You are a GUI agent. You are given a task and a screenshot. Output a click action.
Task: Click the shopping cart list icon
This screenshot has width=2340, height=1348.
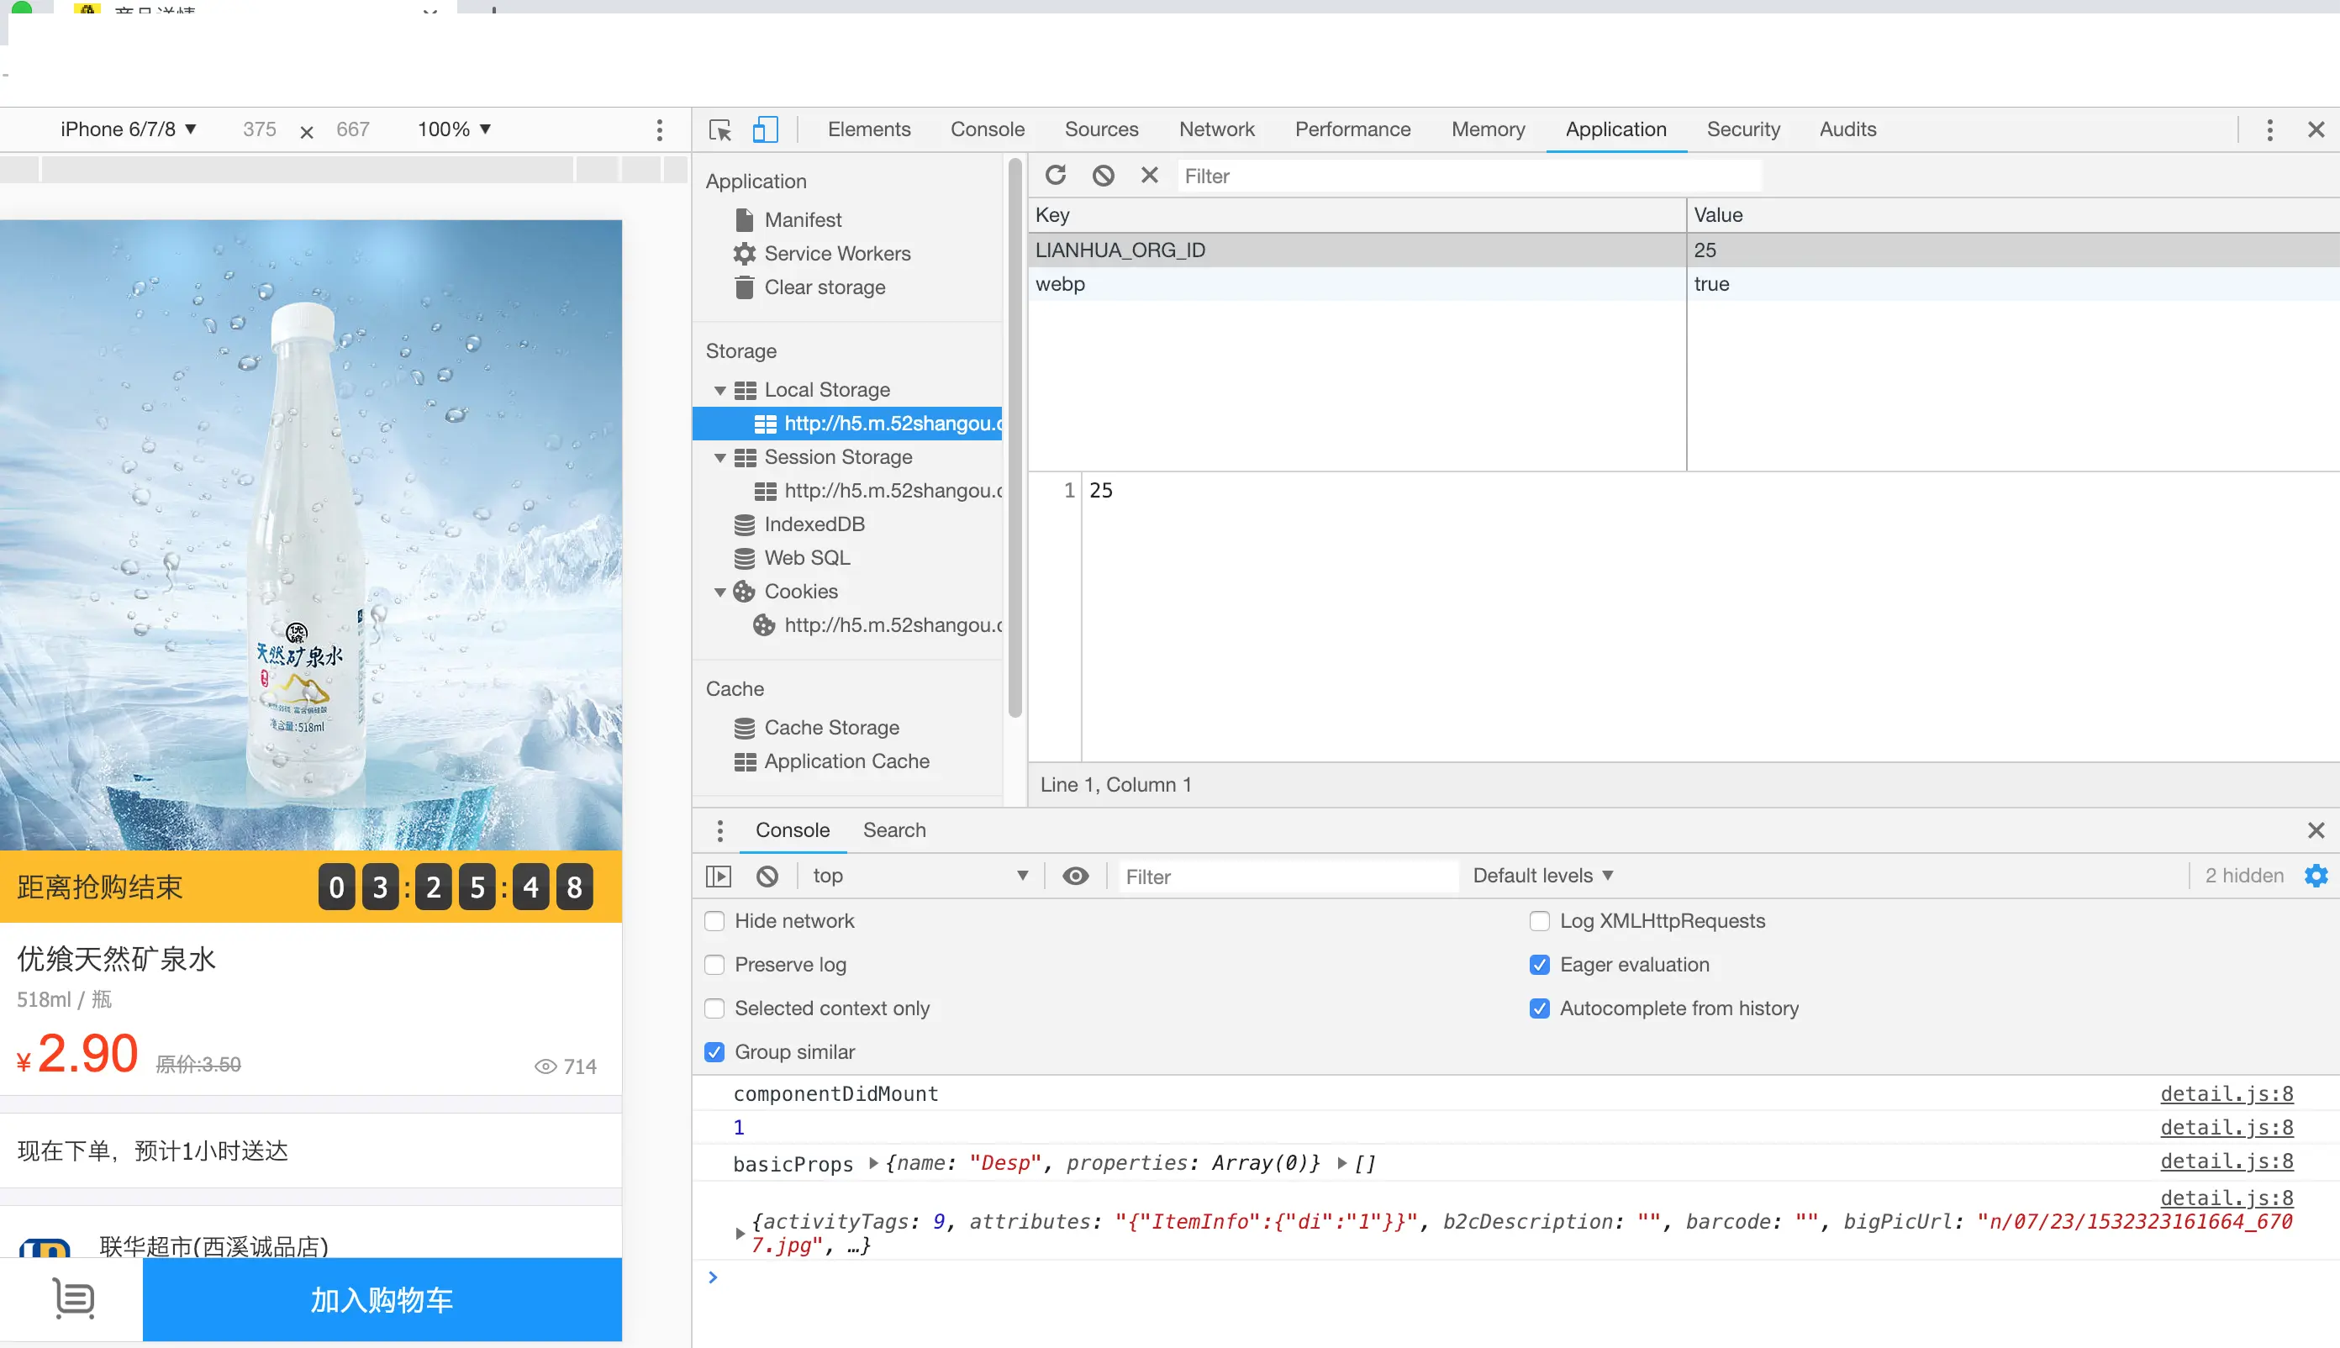point(73,1298)
